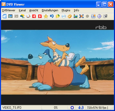
Task: Click the window resize grip corner
Action: [112, 108]
